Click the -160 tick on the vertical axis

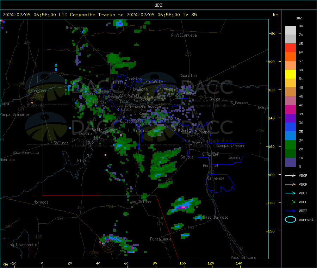pos(271,147)
